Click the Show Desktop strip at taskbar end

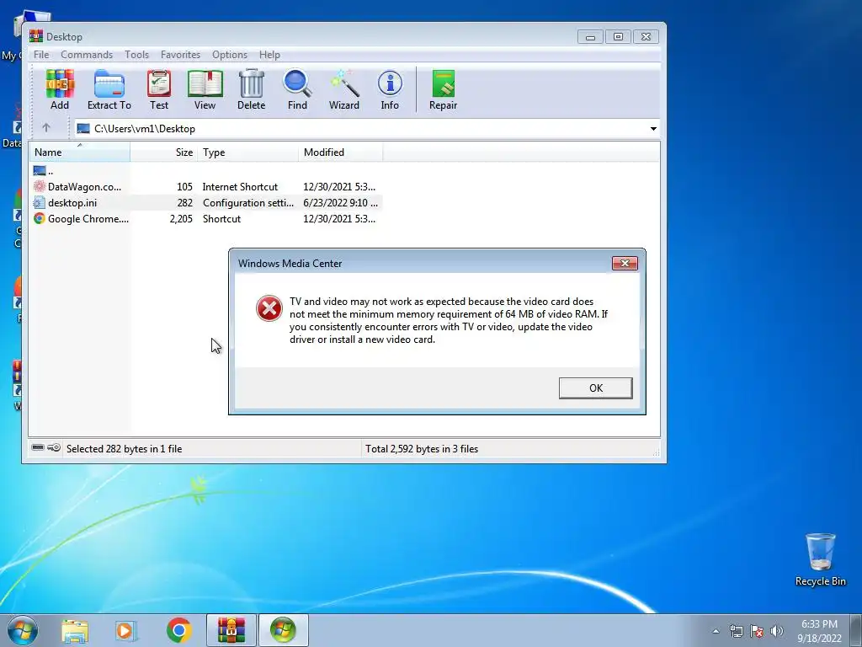click(x=856, y=630)
